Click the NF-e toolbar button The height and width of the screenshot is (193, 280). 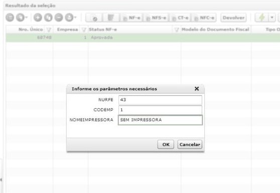point(131,18)
